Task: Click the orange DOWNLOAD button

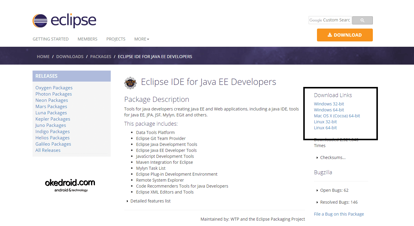Action: (x=345, y=35)
